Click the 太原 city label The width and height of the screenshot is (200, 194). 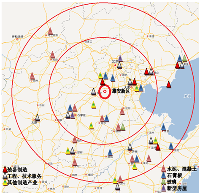pos(34,123)
